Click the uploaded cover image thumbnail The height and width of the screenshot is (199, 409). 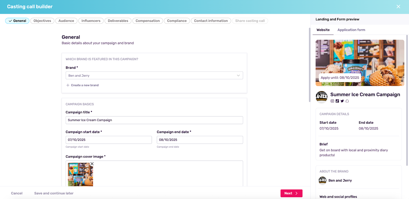(x=80, y=175)
